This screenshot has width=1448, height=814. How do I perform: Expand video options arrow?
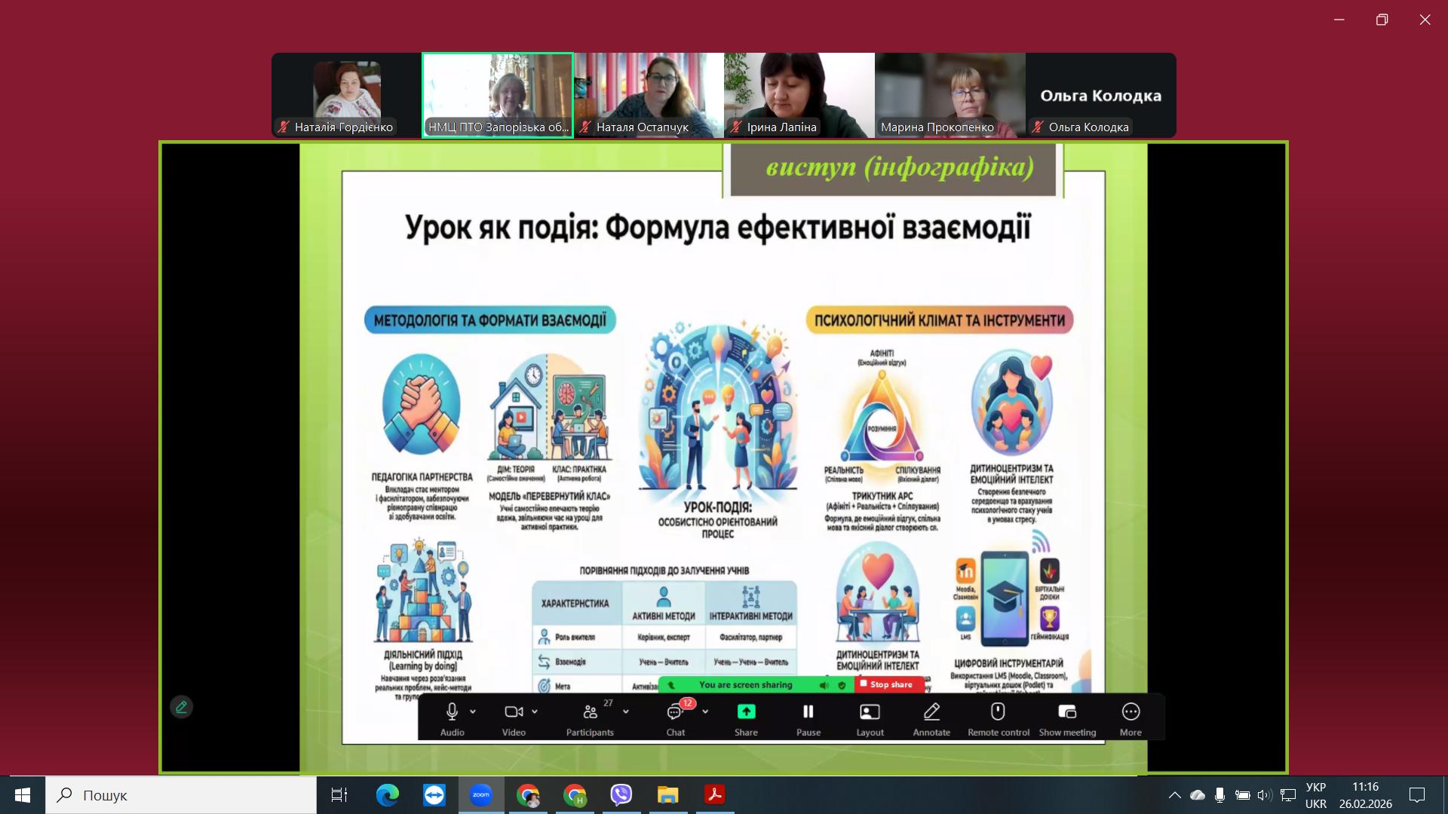535,711
